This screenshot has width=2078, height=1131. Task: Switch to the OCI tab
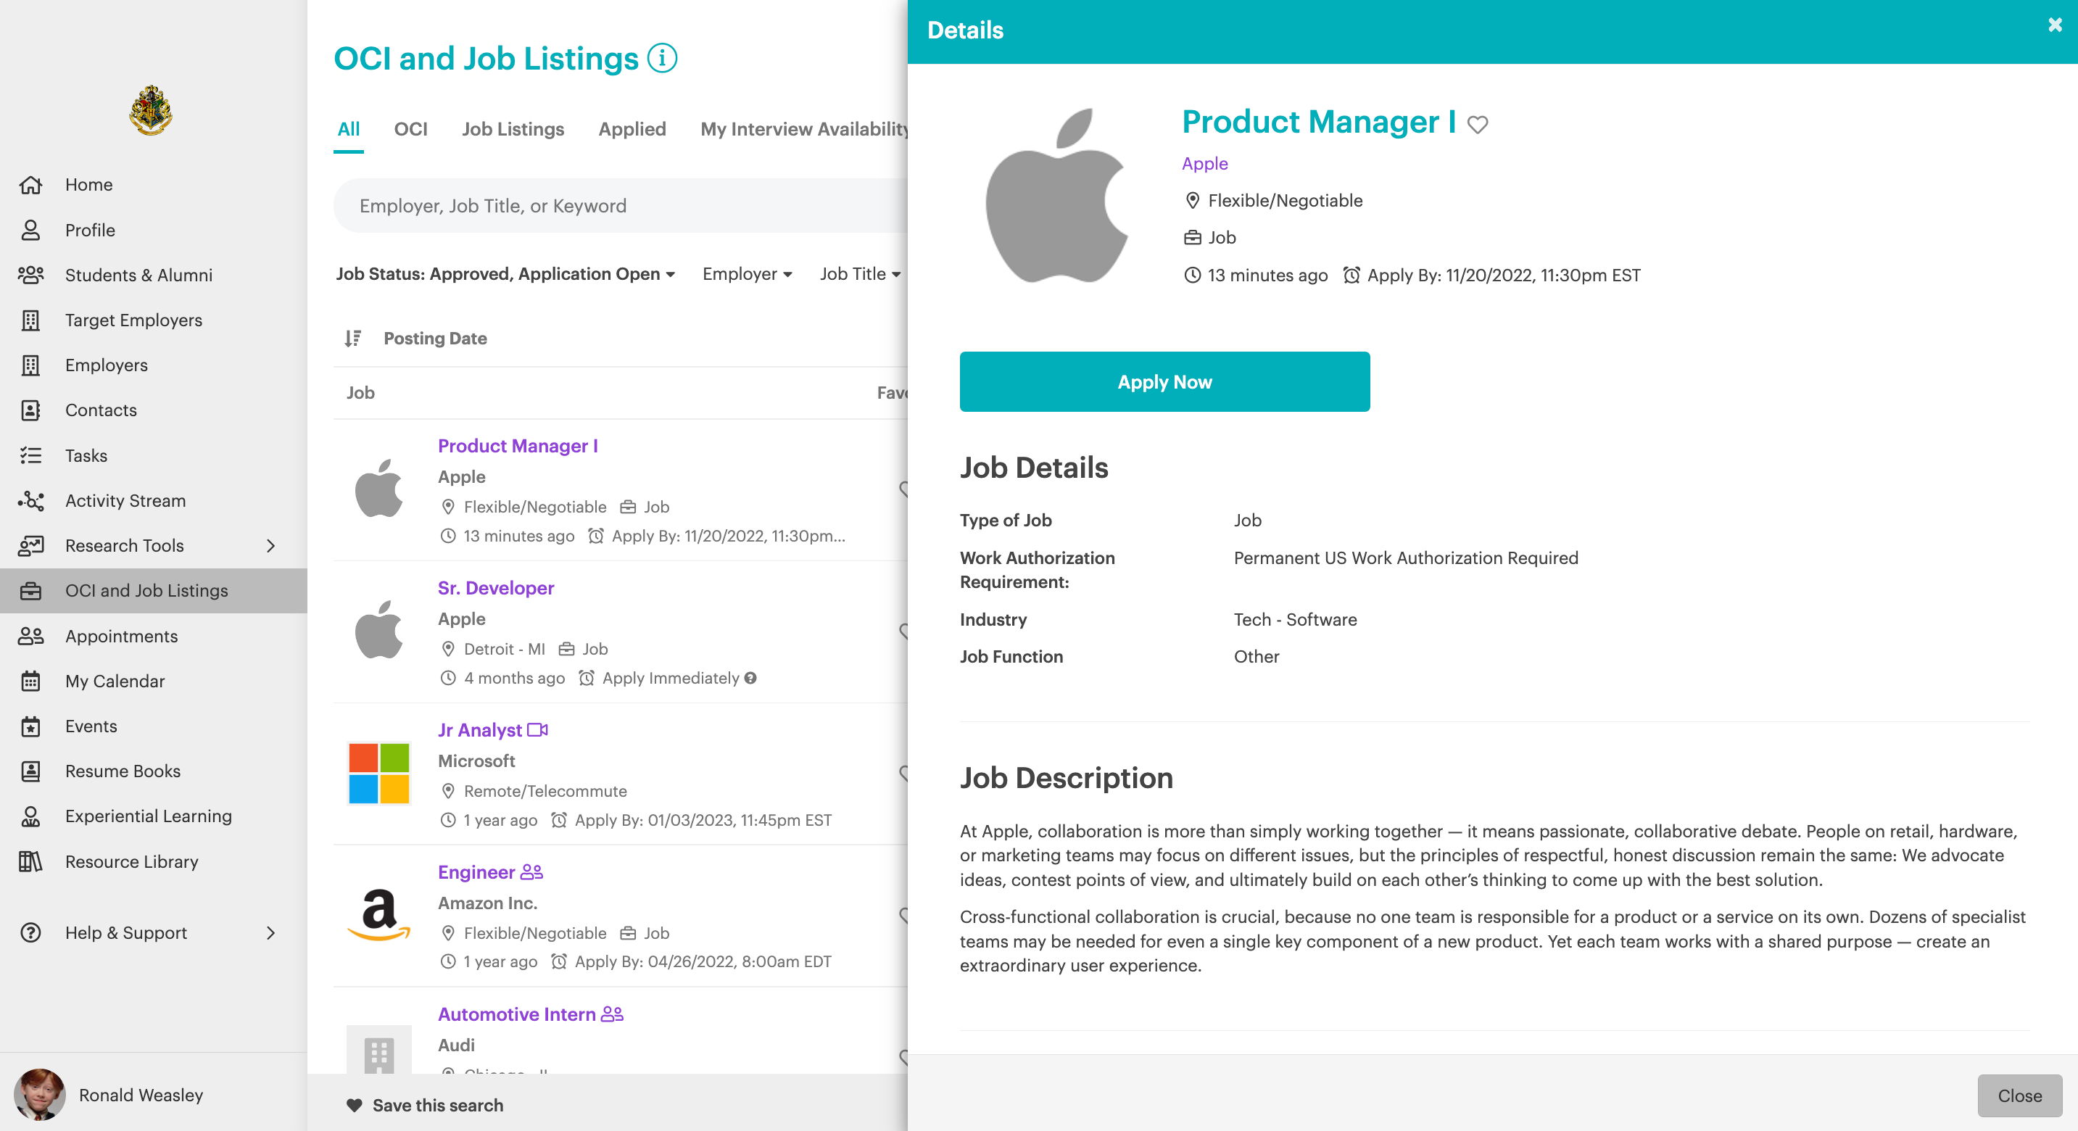[x=410, y=129]
